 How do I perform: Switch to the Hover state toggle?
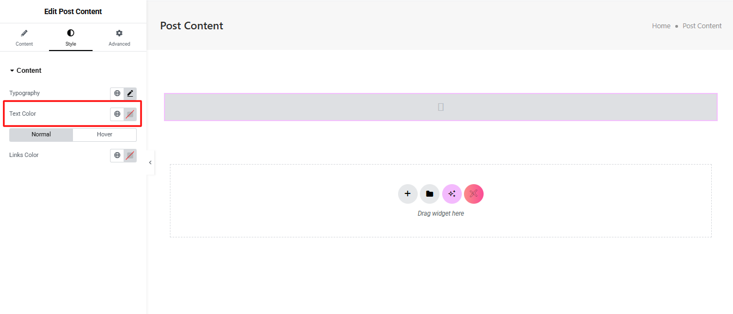point(105,135)
